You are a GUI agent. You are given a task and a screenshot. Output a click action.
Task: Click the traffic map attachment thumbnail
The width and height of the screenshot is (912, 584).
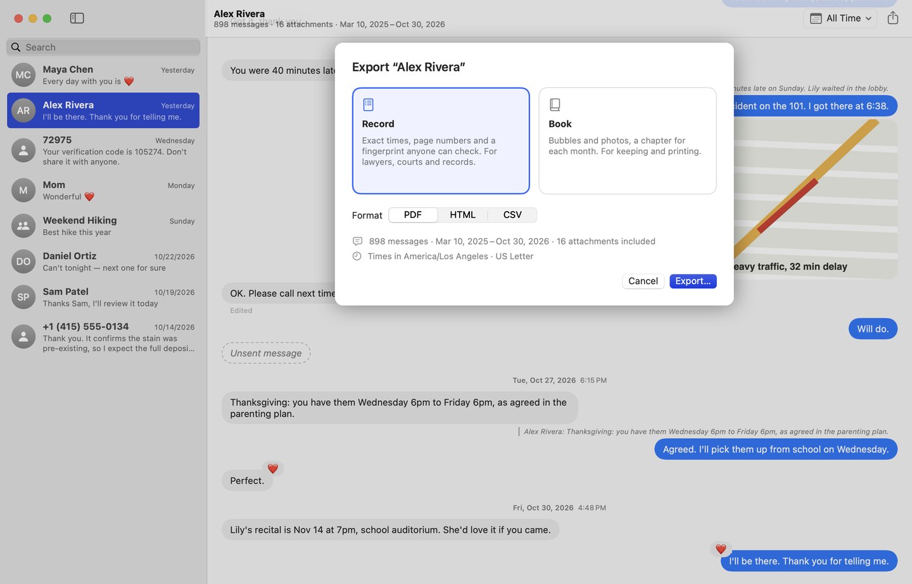coord(816,199)
